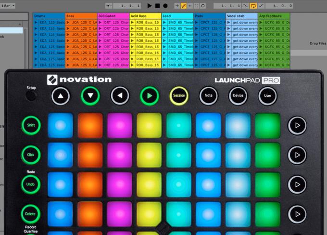Tap the blue pad beside the Click button
327x235 pixels.
point(61,155)
